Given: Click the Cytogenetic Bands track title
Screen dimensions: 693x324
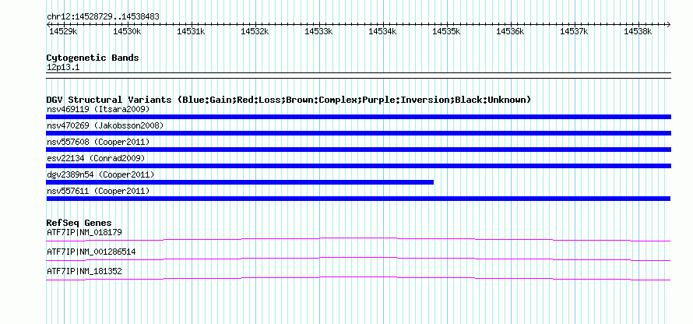Looking at the screenshot, I should (x=93, y=58).
